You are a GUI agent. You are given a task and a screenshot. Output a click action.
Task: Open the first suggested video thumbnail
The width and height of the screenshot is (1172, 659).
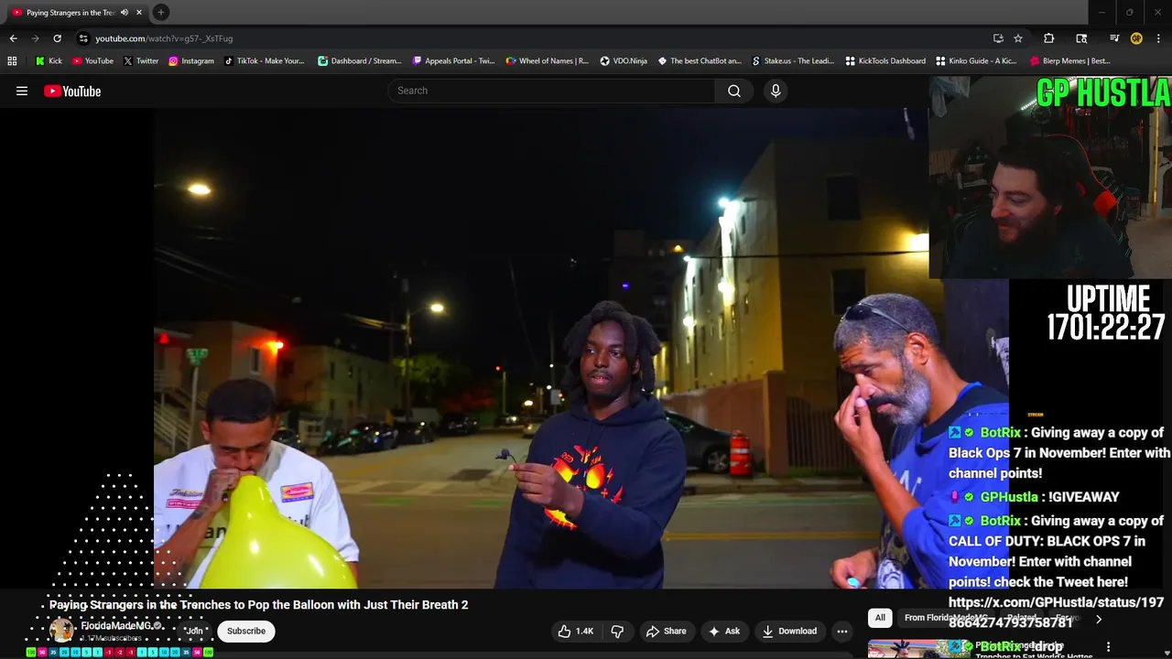918,649
